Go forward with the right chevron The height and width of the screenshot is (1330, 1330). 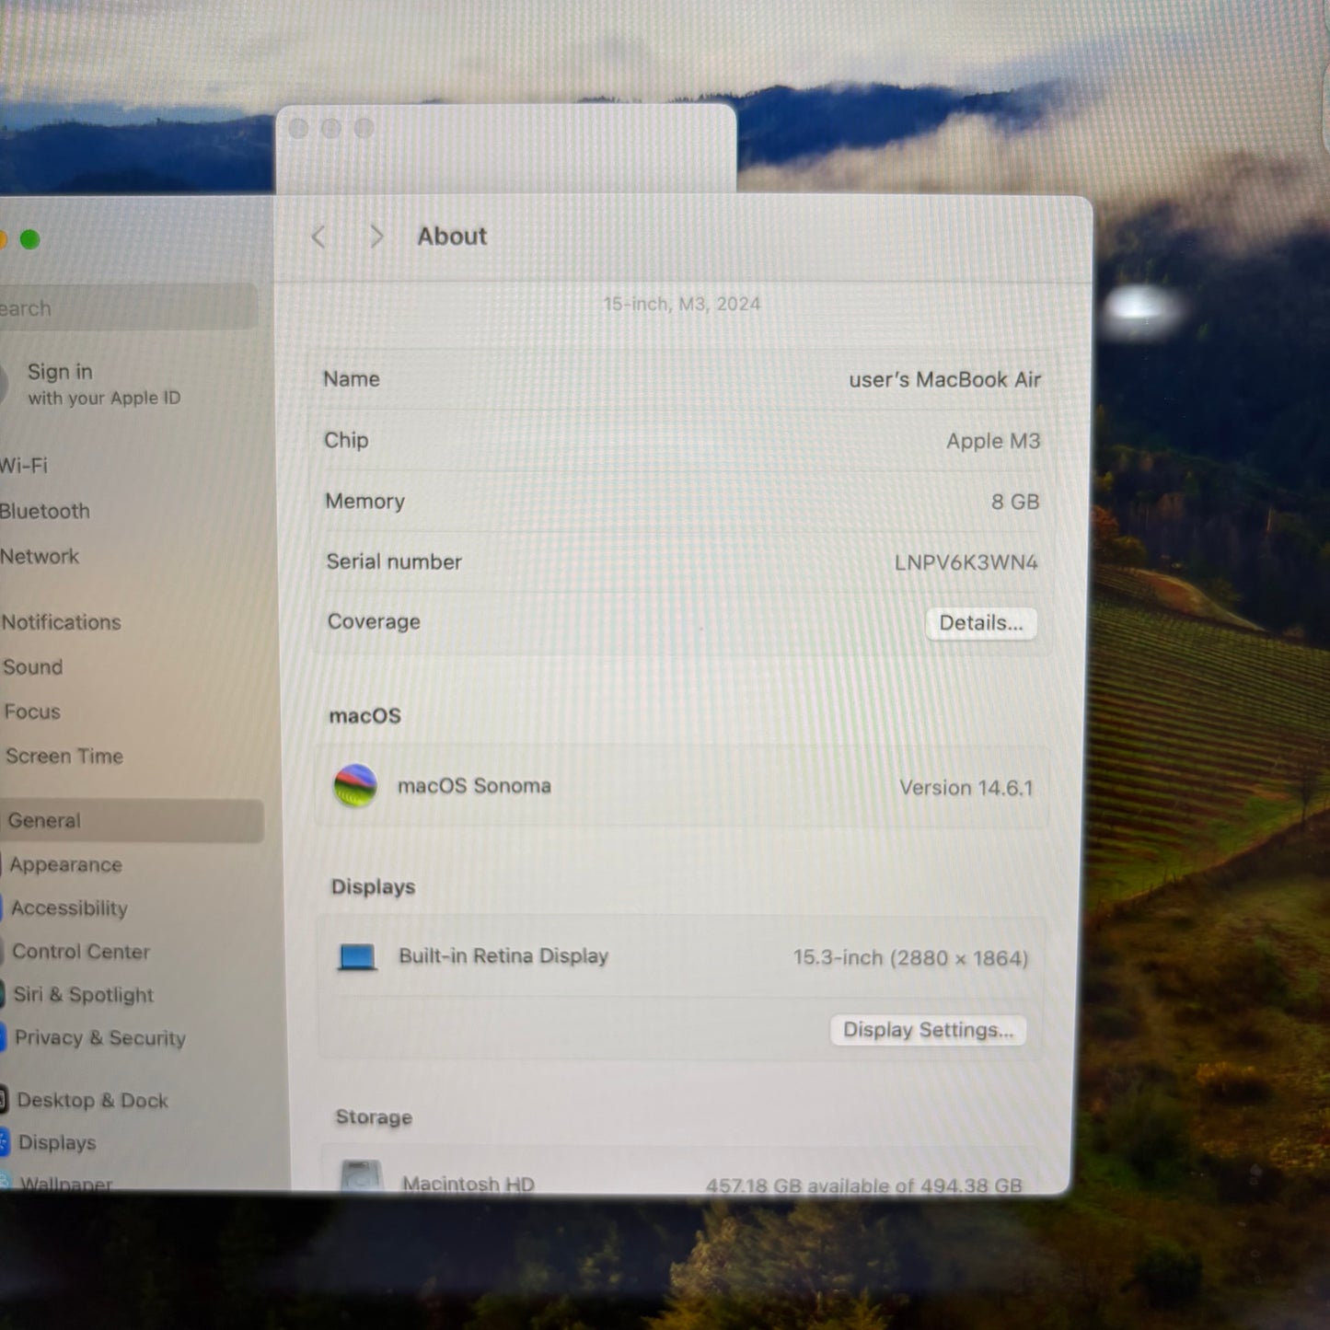coord(376,237)
